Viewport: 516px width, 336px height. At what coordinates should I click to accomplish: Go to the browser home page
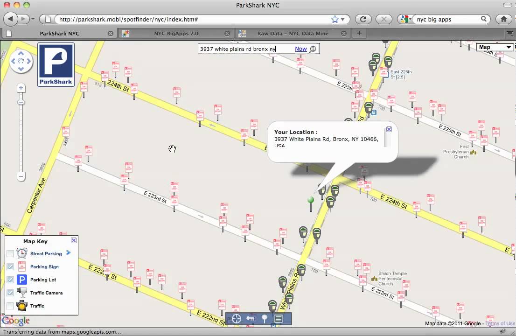(x=503, y=19)
